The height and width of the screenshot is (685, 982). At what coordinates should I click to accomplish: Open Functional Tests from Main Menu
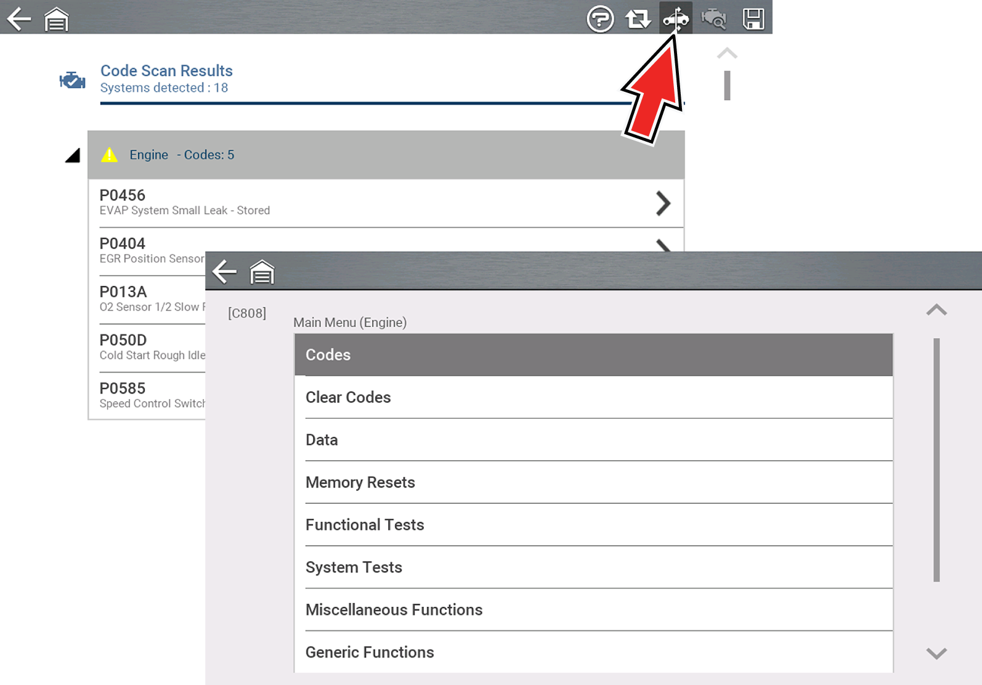(593, 525)
